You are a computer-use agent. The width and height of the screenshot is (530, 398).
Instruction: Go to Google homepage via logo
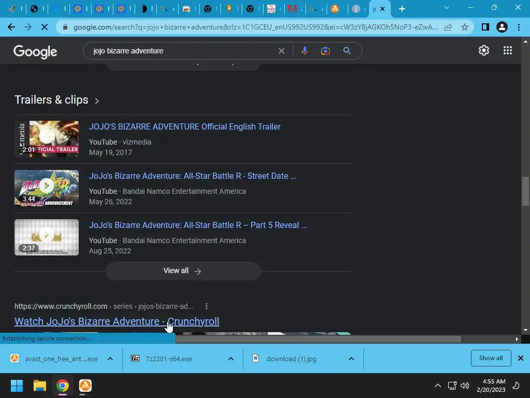click(35, 51)
